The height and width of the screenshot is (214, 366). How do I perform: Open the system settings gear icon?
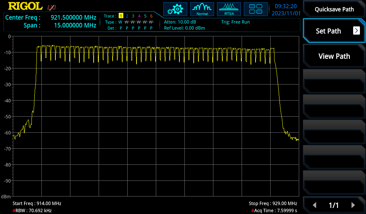click(175, 9)
